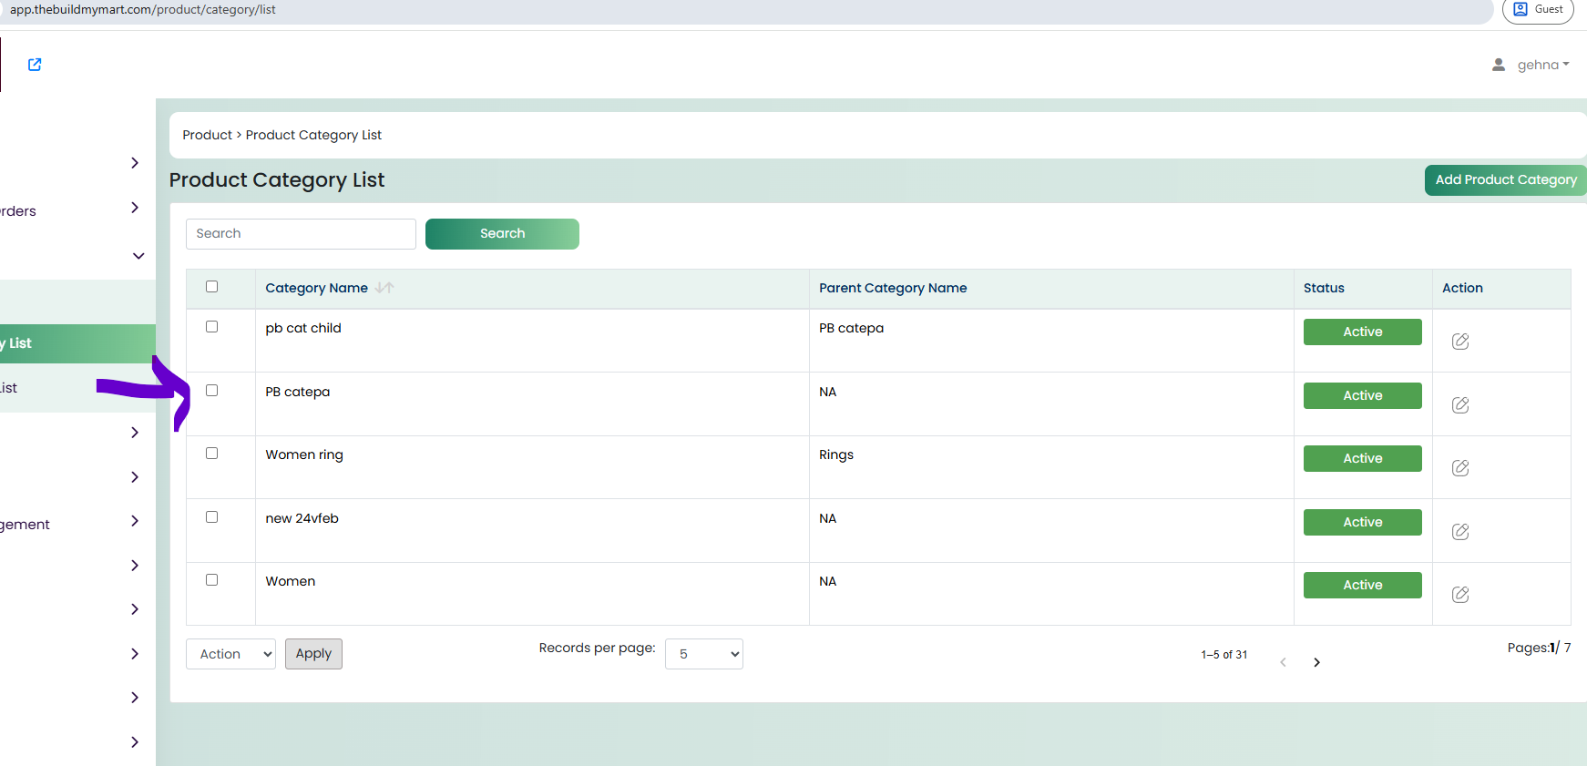Check the Women ring row checkbox

[x=212, y=454]
